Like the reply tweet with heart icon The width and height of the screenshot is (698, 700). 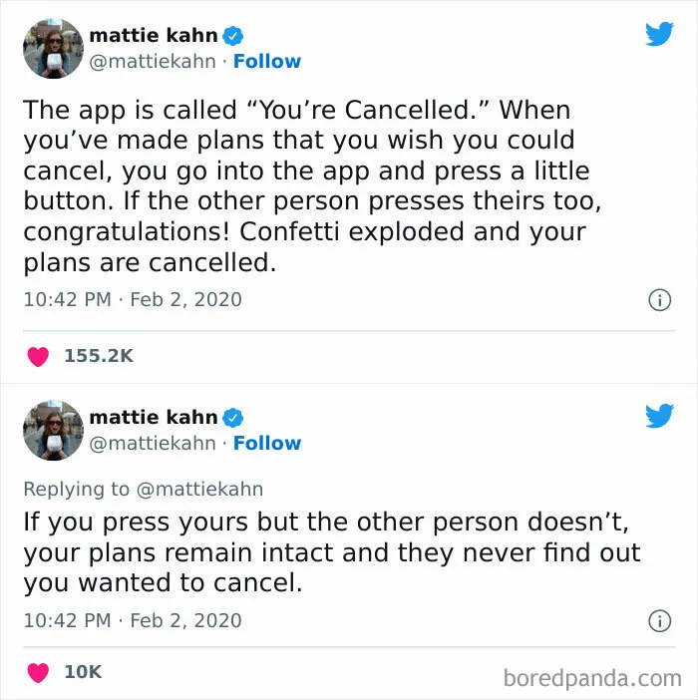38,672
